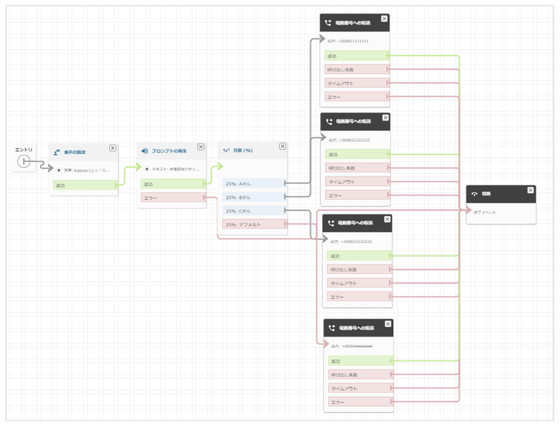
Task: Select エラー in +009011111111 transfer block
Action: pyautogui.click(x=357, y=97)
